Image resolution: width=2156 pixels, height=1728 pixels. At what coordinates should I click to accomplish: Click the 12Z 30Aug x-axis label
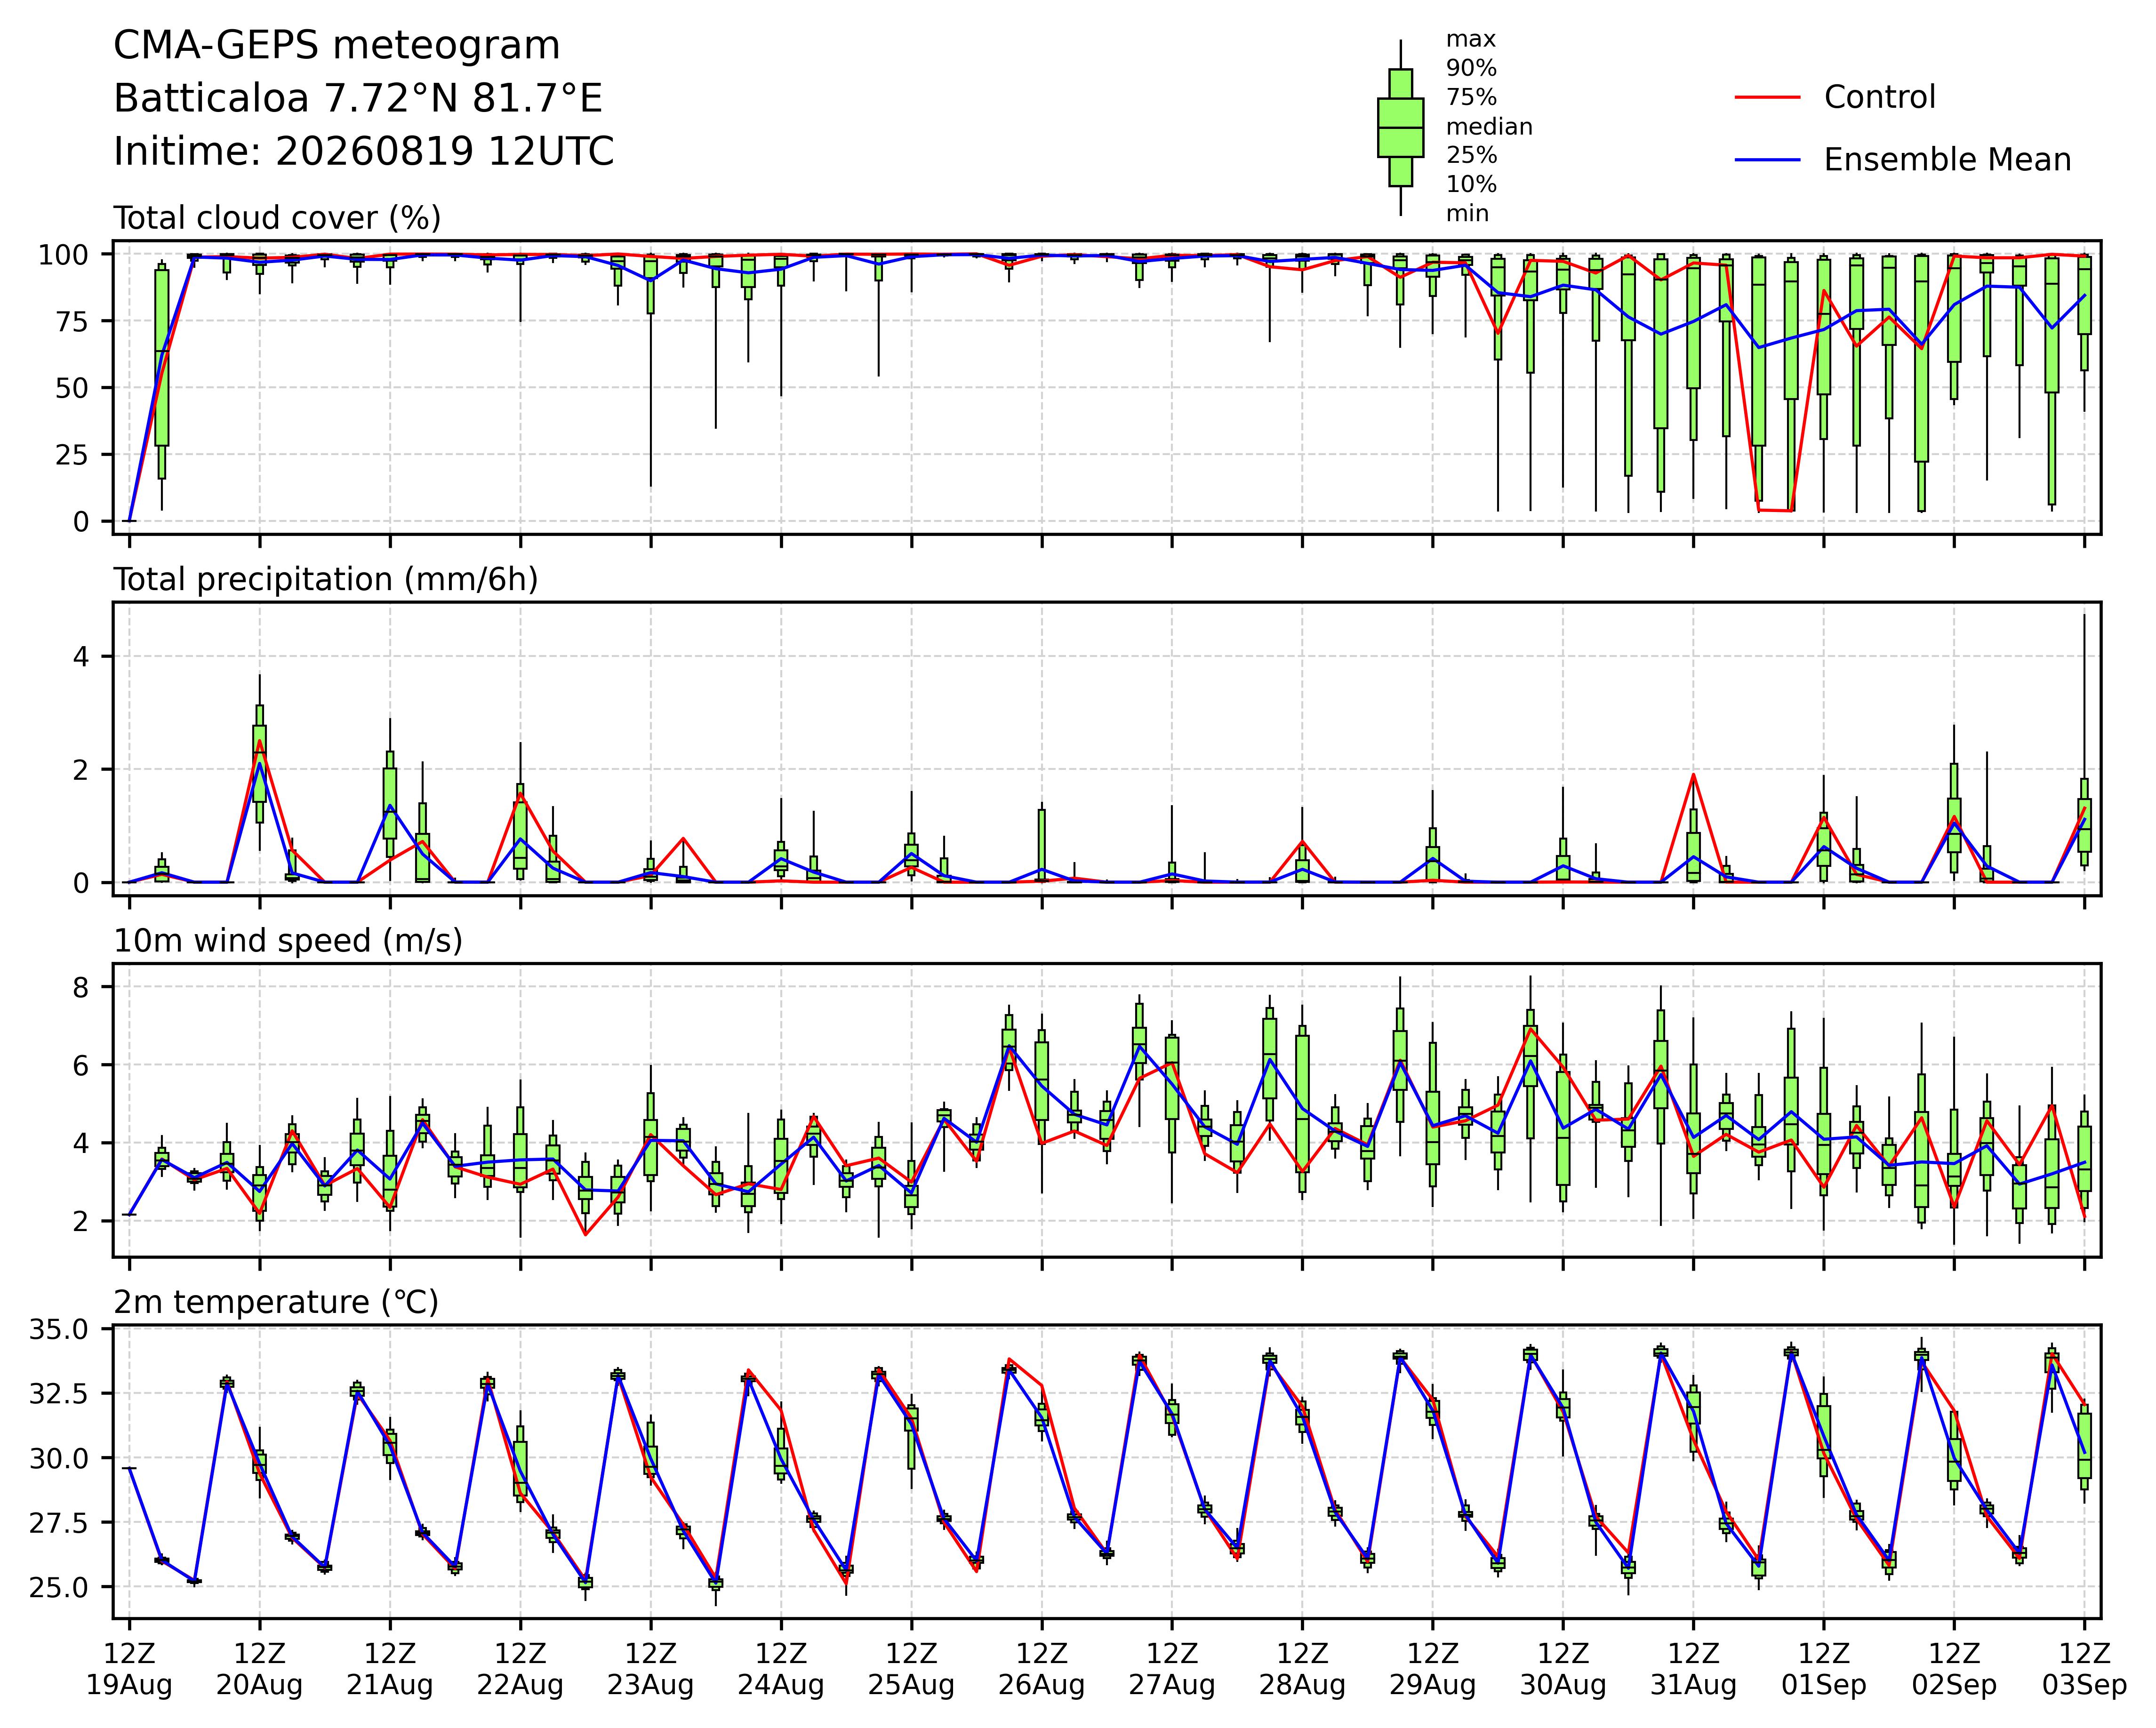(x=1563, y=1669)
